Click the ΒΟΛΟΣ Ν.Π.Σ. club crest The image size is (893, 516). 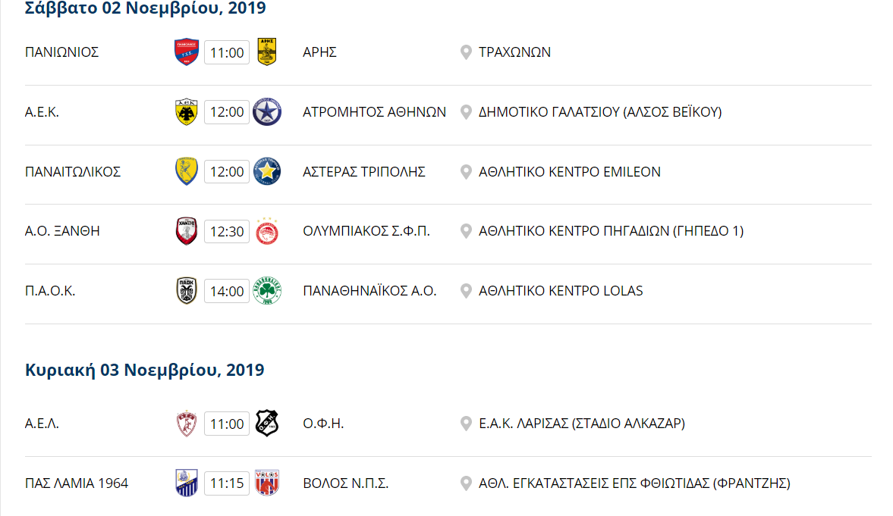click(266, 483)
